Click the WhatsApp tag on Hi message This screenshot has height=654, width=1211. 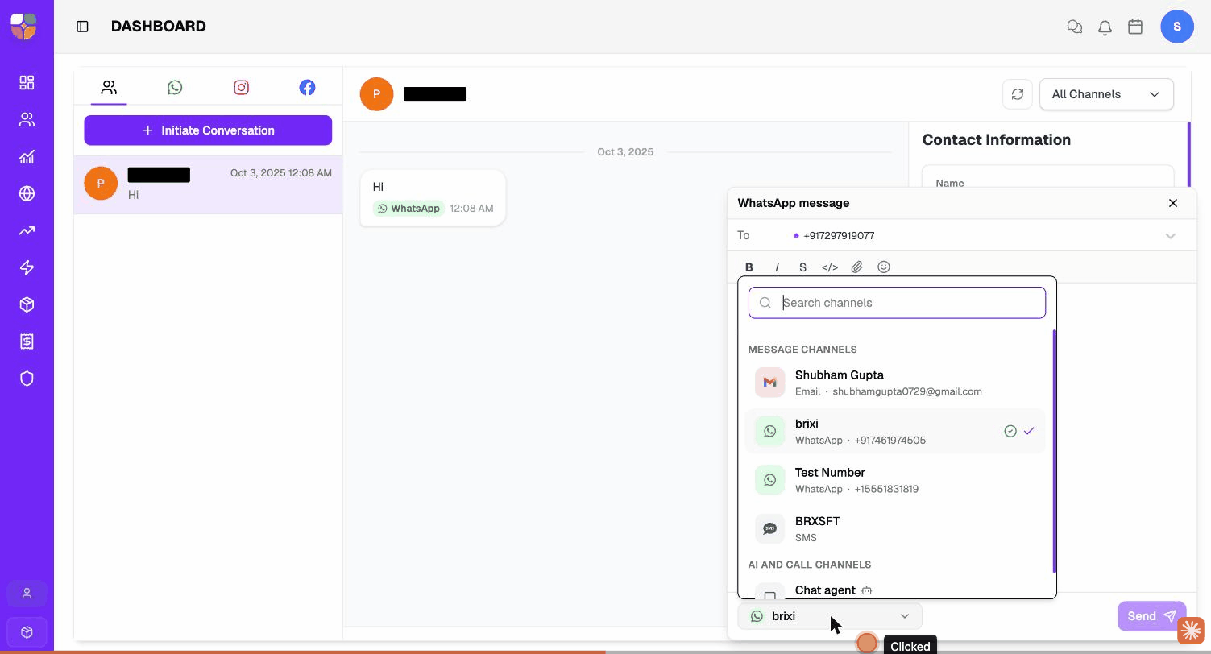point(409,209)
